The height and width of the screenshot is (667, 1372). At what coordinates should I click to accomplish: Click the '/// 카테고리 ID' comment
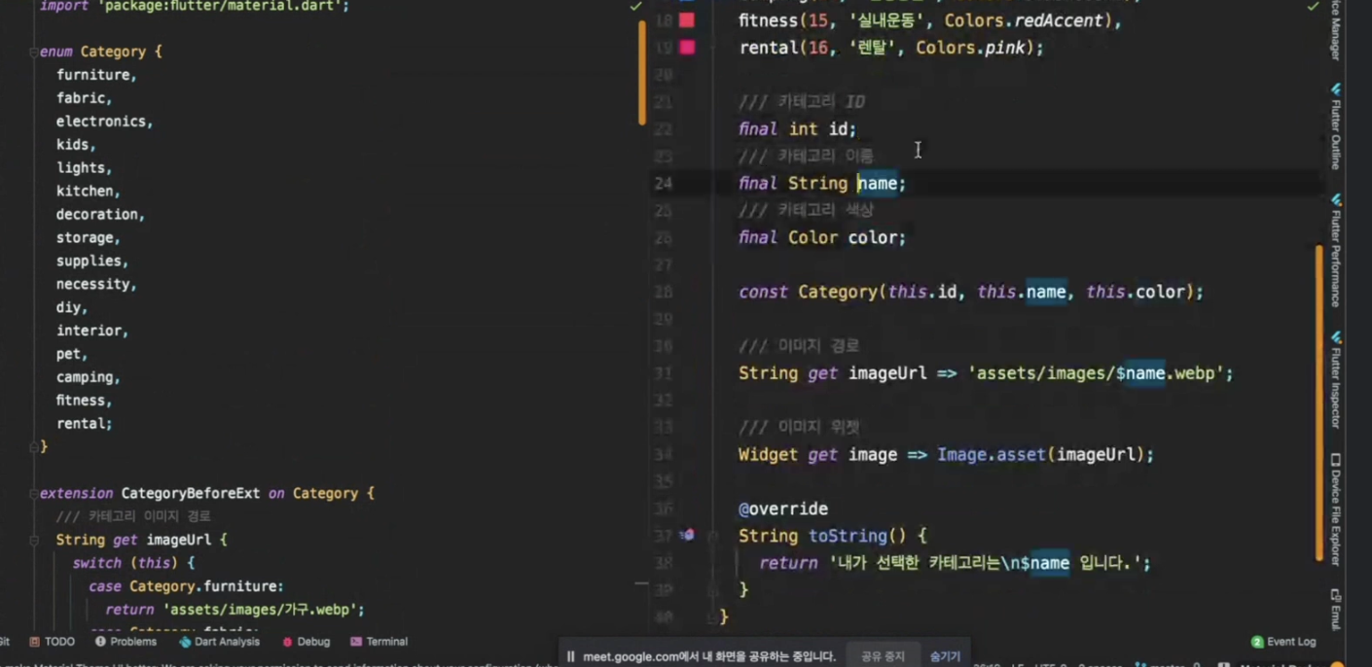point(802,102)
